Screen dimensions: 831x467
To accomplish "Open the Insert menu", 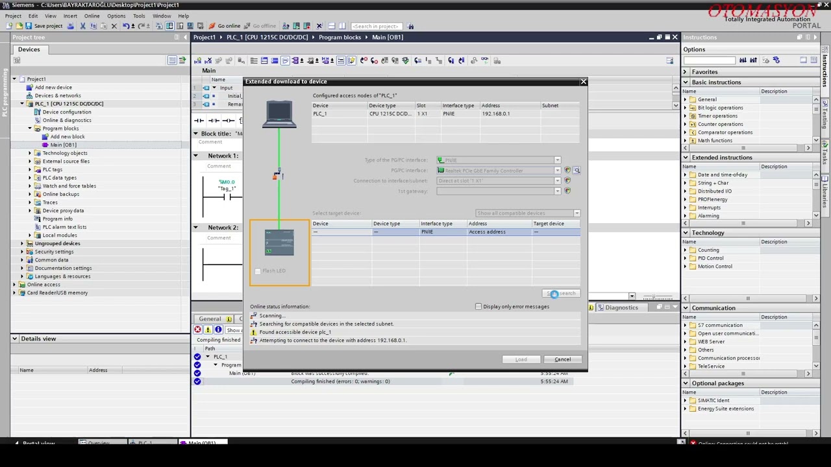I will tap(70, 16).
